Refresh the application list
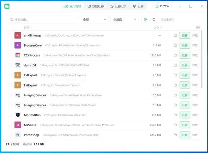 [154, 20]
